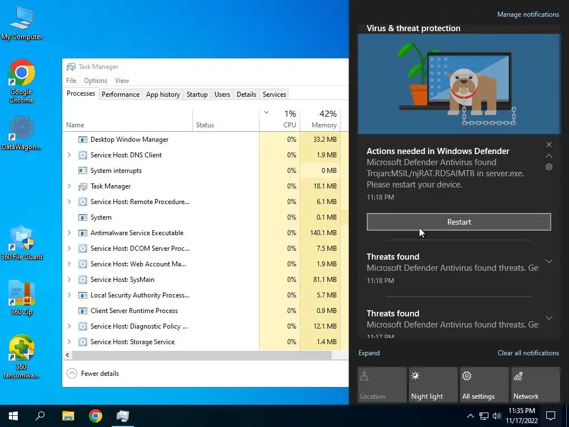Open 360 File Guard desktop icon

click(22, 242)
